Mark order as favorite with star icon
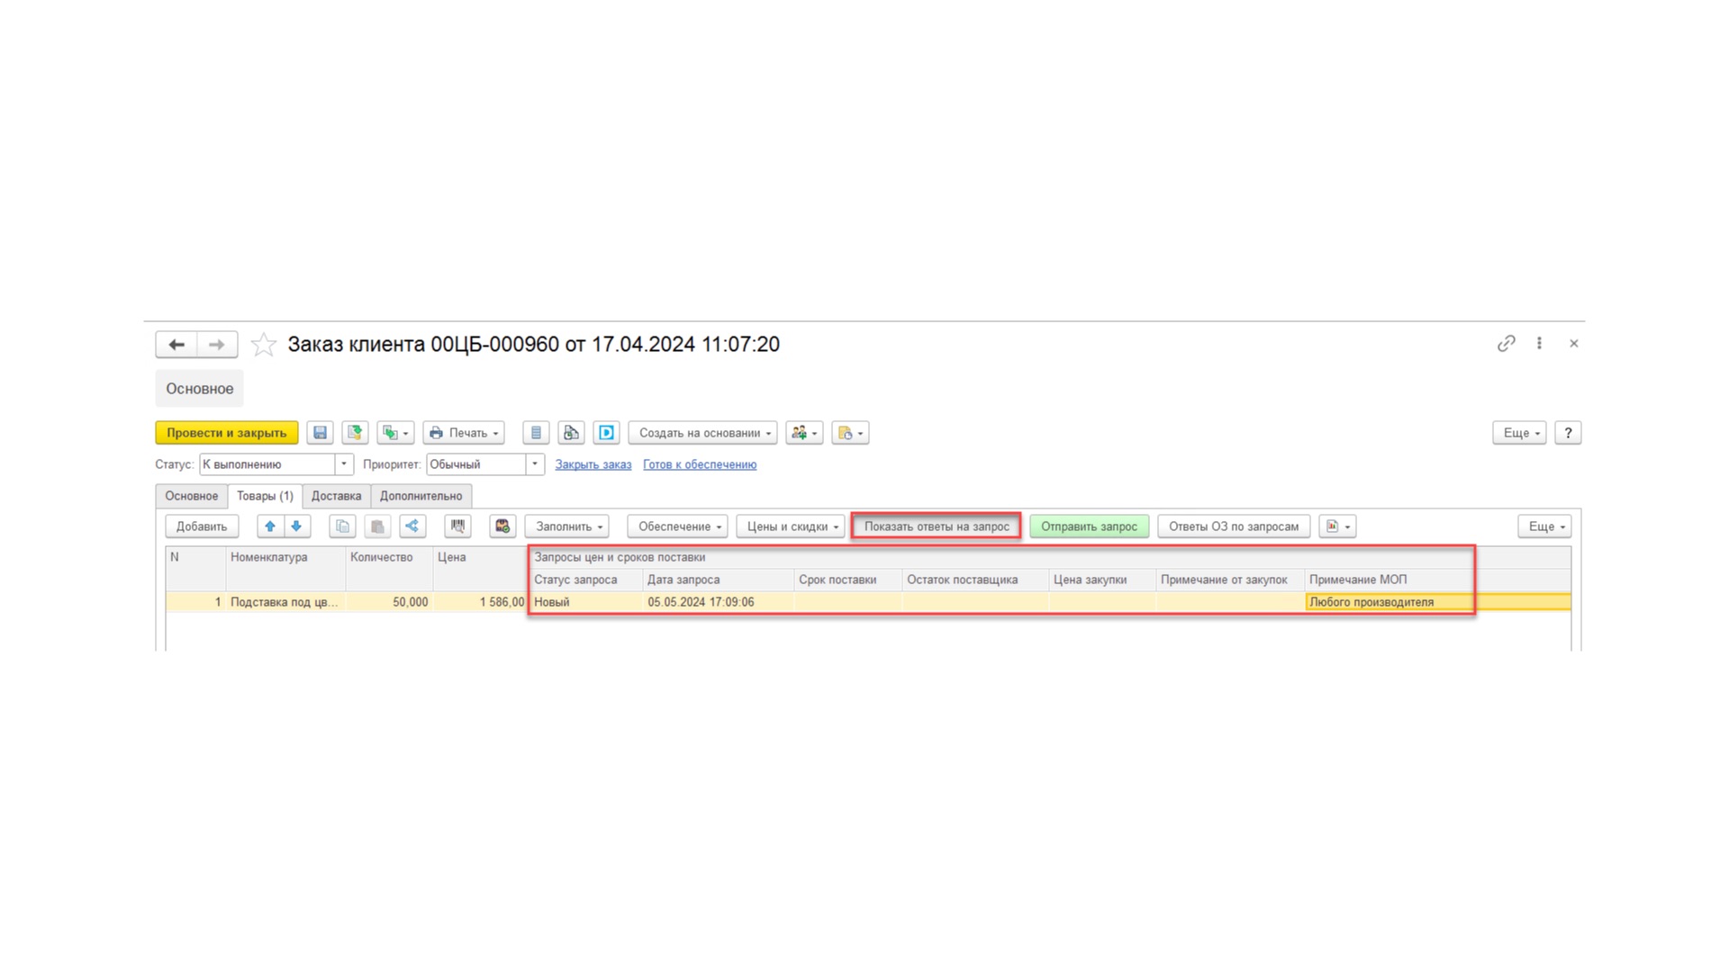Screen dimensions: 1729x972 [263, 345]
